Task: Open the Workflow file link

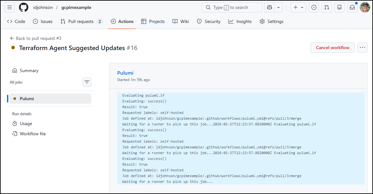Action: [x=33, y=134]
